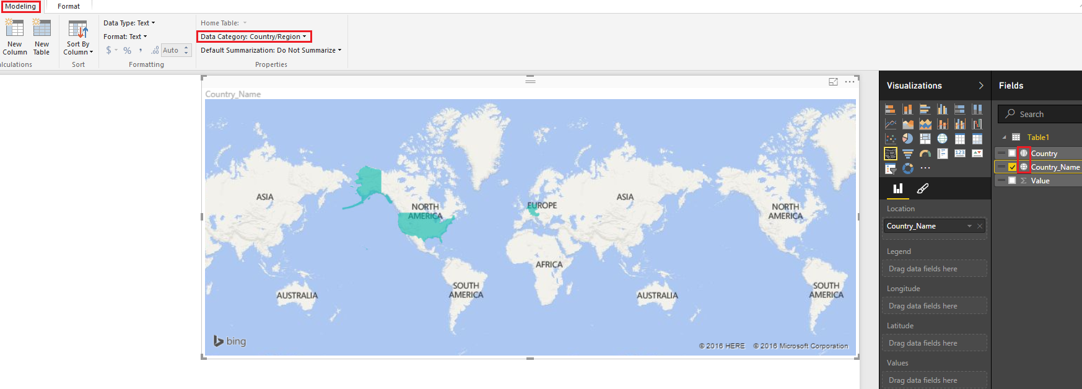Select the Stacked area chart visualization
Image resolution: width=1082 pixels, height=389 pixels.
click(925, 124)
